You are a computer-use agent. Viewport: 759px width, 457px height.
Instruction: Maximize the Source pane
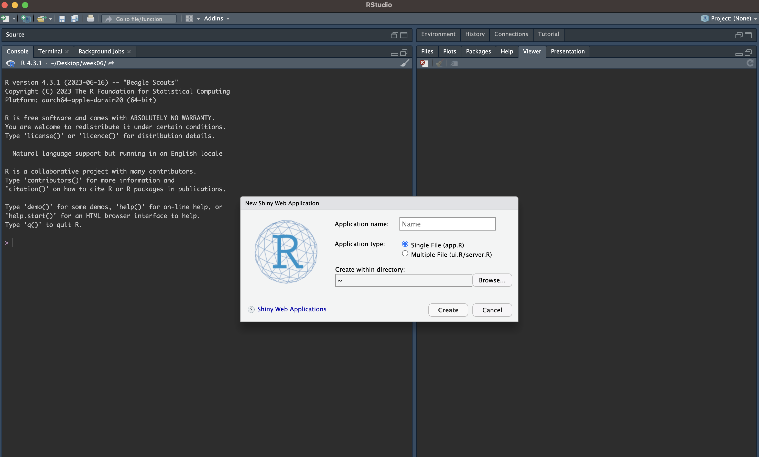[404, 35]
